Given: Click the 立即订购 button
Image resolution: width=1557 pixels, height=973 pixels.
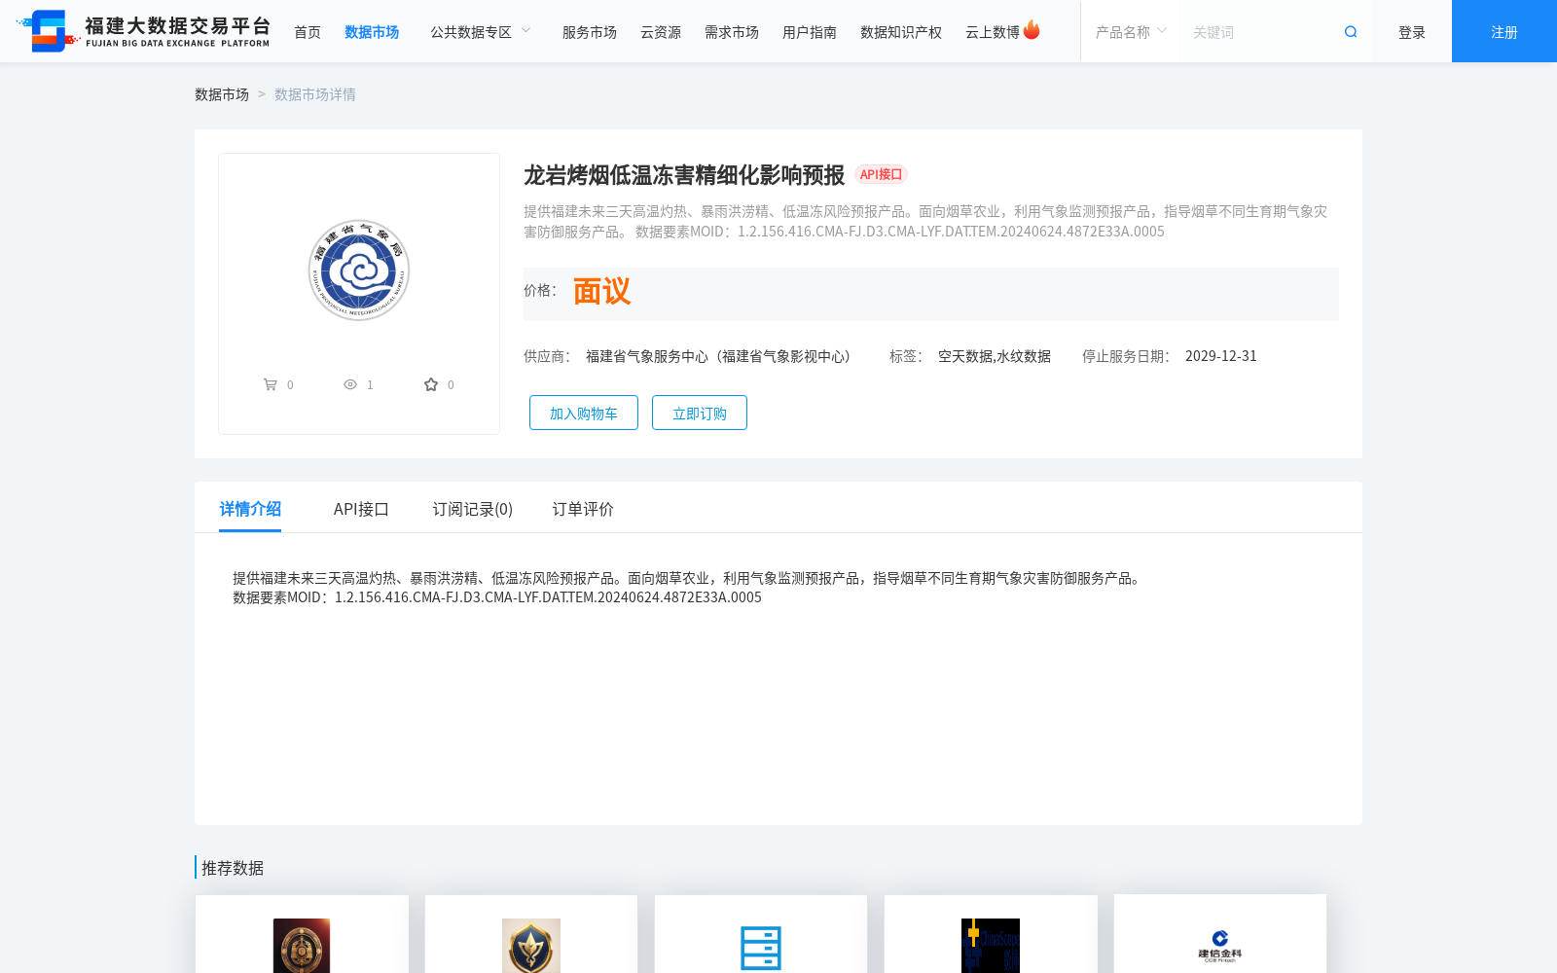Looking at the screenshot, I should (x=700, y=413).
